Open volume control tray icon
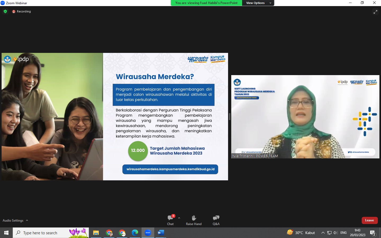The height and width of the screenshot is (238, 381). point(335,233)
